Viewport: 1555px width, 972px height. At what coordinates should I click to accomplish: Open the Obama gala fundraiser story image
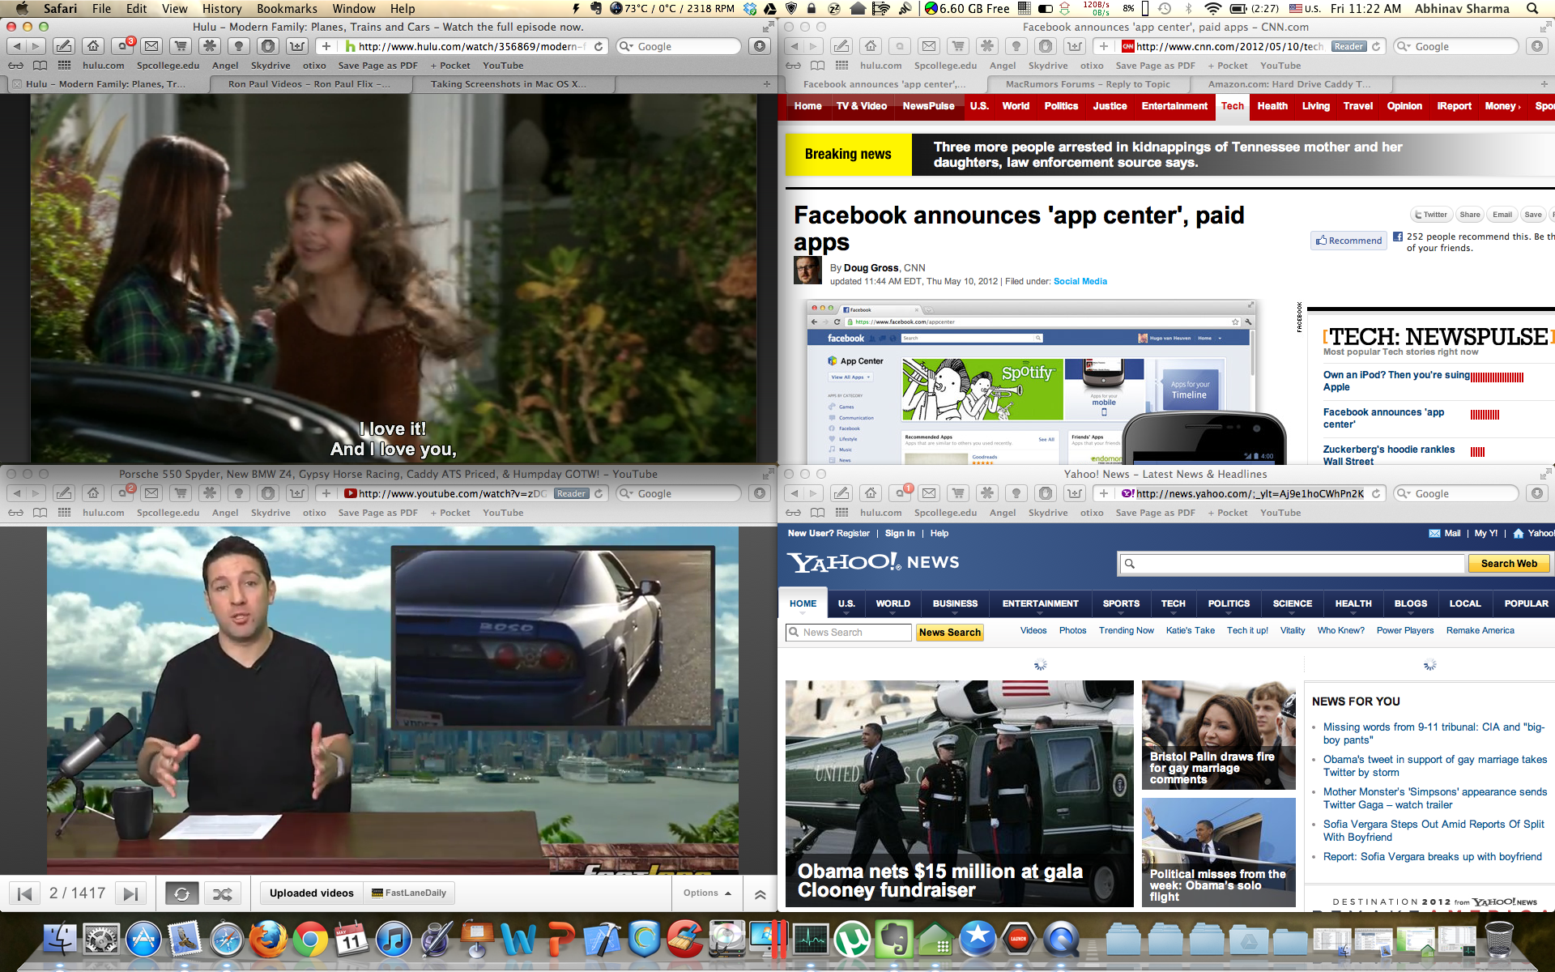coord(959,793)
